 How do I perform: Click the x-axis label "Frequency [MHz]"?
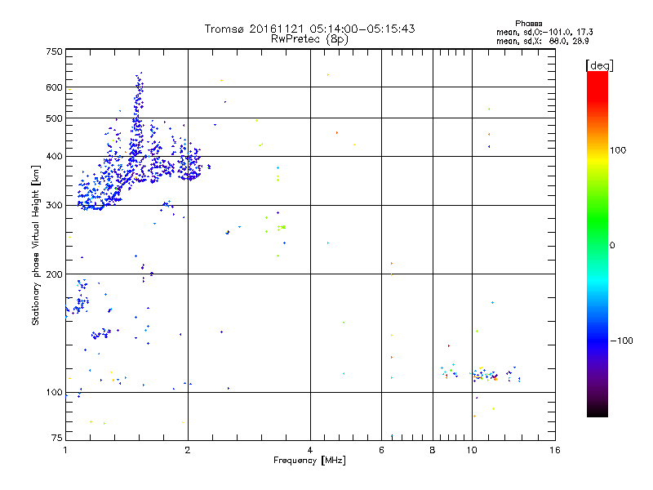[309, 461]
